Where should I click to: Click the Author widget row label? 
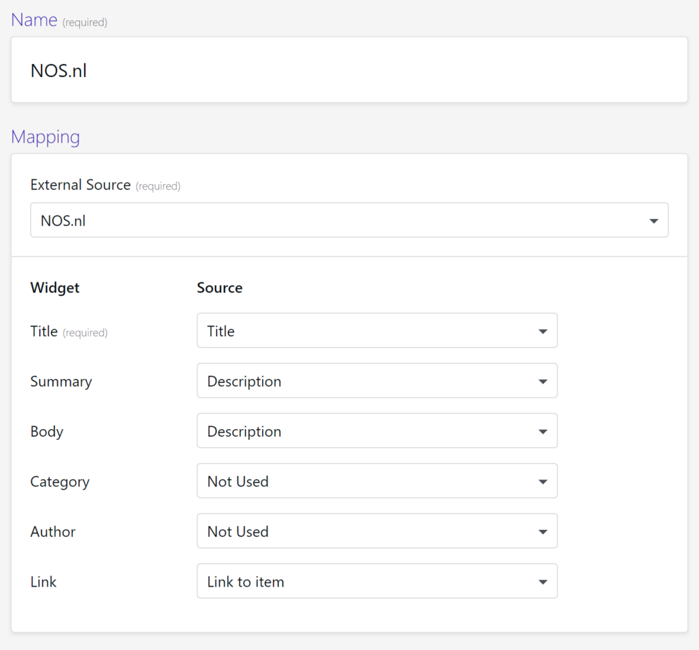point(53,532)
